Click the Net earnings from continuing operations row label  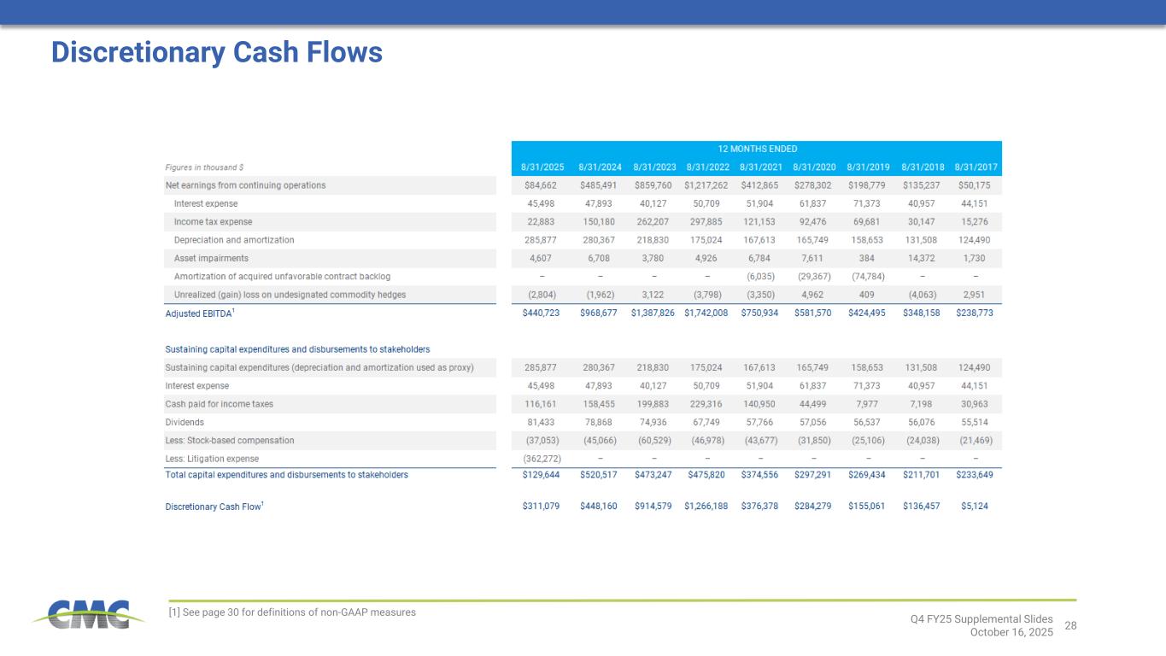245,185
